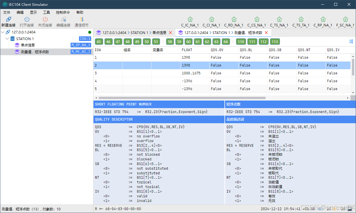Select type 58 command button

pos(170,42)
